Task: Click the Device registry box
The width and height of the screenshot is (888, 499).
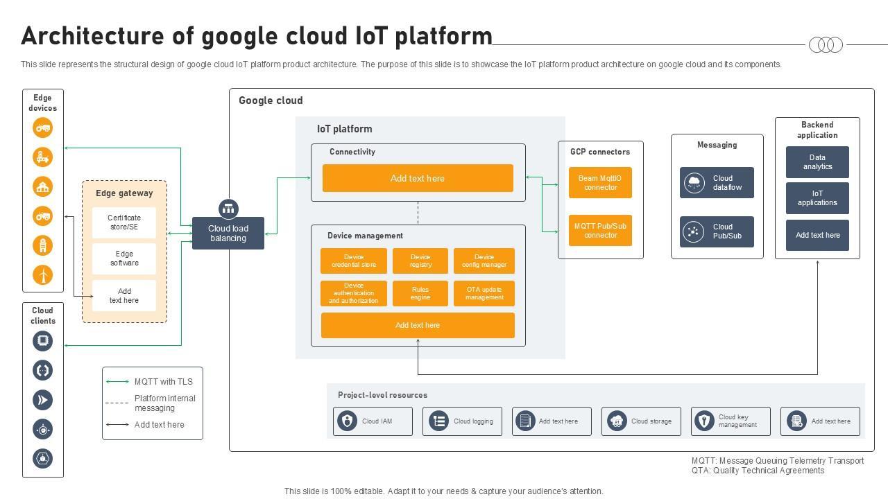Action: (x=420, y=261)
